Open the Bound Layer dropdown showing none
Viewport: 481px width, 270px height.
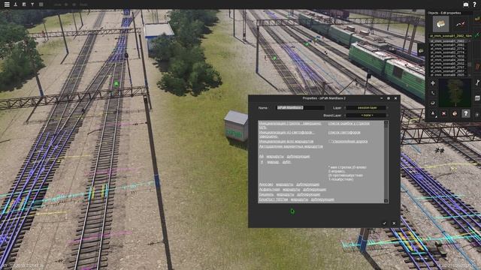tap(367, 115)
